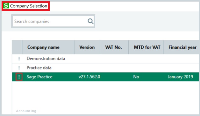The height and width of the screenshot is (116, 200).
Task: Sort by the Financial year column header
Action: tap(181, 47)
